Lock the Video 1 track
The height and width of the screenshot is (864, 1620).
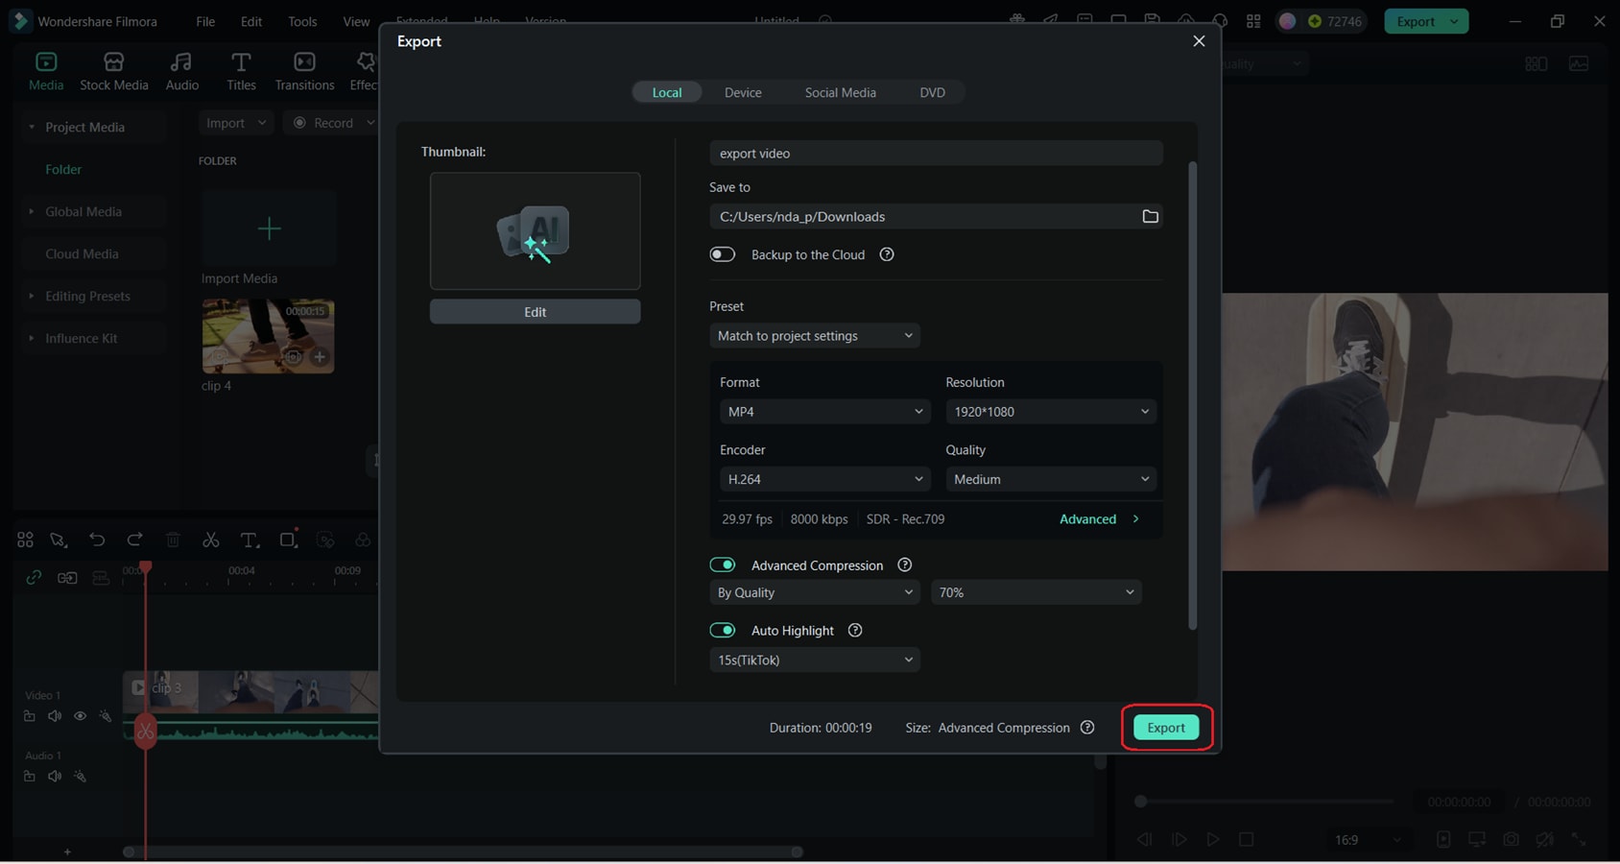(x=29, y=716)
